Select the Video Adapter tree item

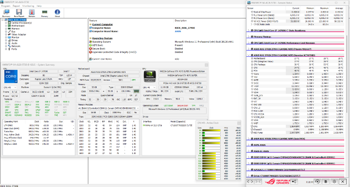(x=19, y=34)
